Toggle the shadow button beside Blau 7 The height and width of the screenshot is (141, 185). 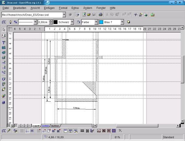click(x=129, y=22)
